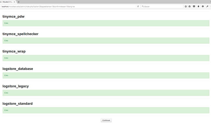Screen dimensions: 211x124
Task: Open the downloads arrow icon
Action: [x=198, y=6]
